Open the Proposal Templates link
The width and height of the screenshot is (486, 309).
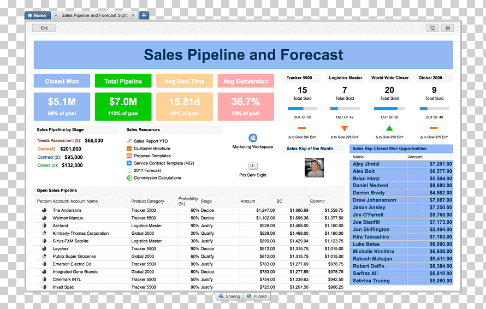[152, 156]
